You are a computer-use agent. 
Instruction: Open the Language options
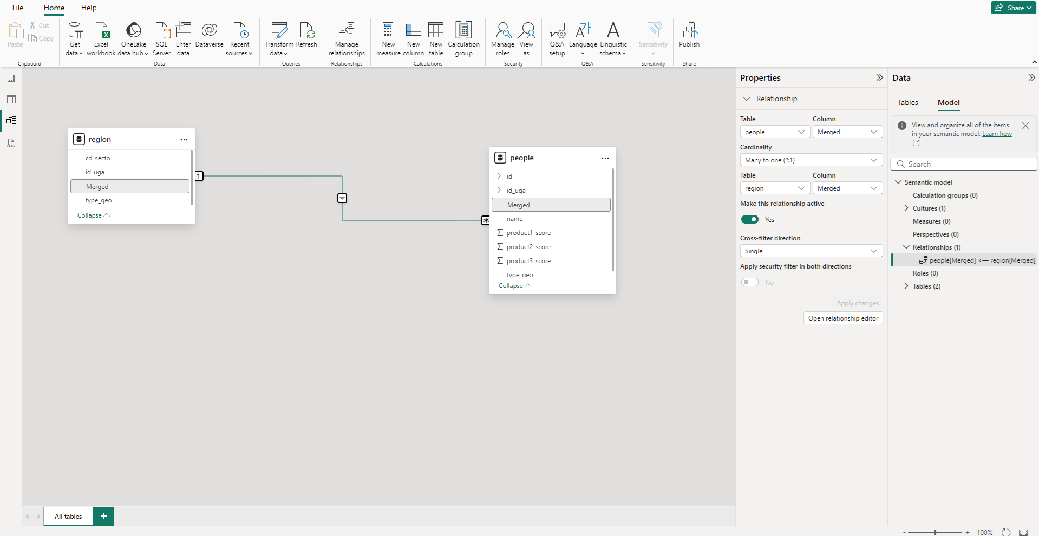pyautogui.click(x=583, y=38)
